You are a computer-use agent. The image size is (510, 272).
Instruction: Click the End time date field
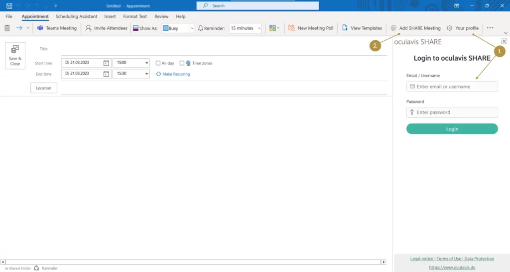83,74
